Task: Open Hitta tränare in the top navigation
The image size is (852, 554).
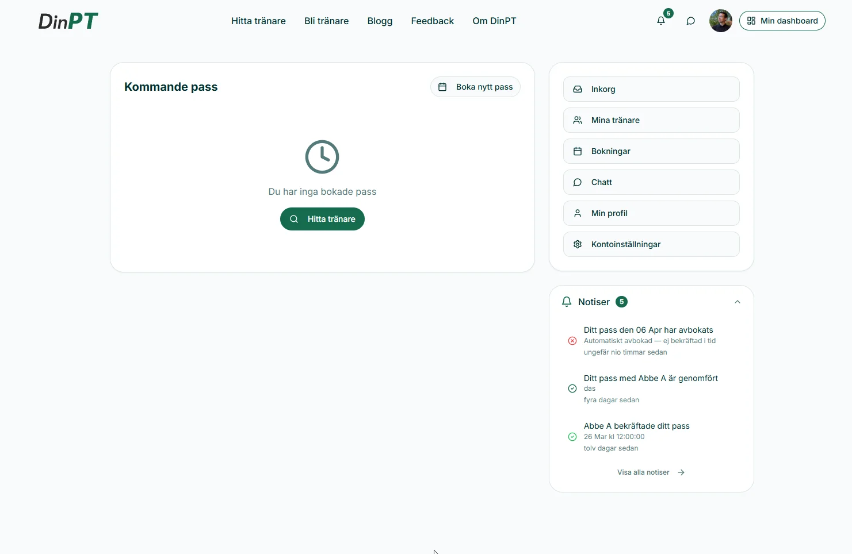Action: click(258, 21)
